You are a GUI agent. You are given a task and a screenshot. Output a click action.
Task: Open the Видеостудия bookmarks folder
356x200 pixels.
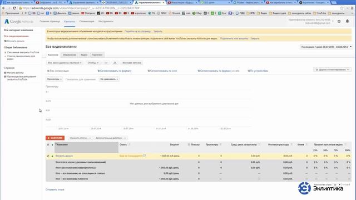point(278,13)
